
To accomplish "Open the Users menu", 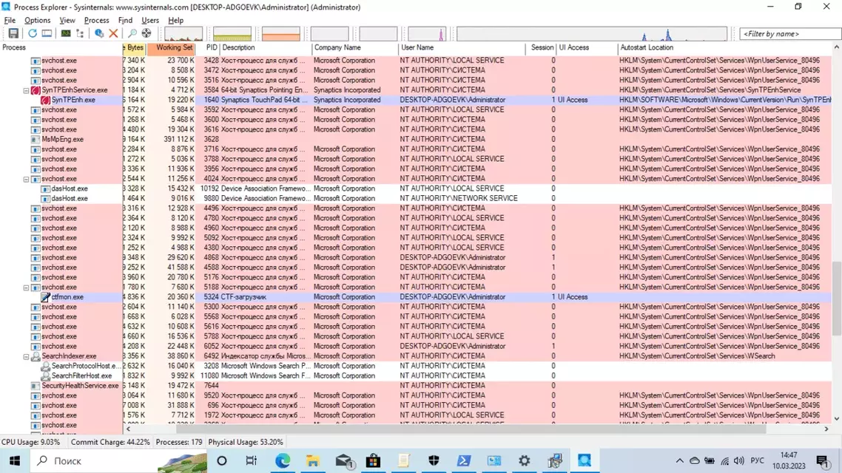I will (x=149, y=21).
